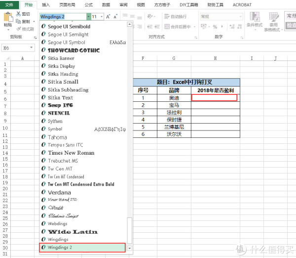Click the cell containing 法拉利
This screenshot has height=258, width=296.
point(174,113)
